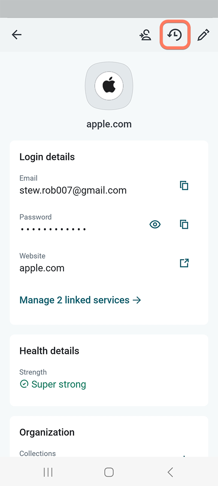Tap the Collections label in Organization
Screen dimensions: 218x486
38,453
